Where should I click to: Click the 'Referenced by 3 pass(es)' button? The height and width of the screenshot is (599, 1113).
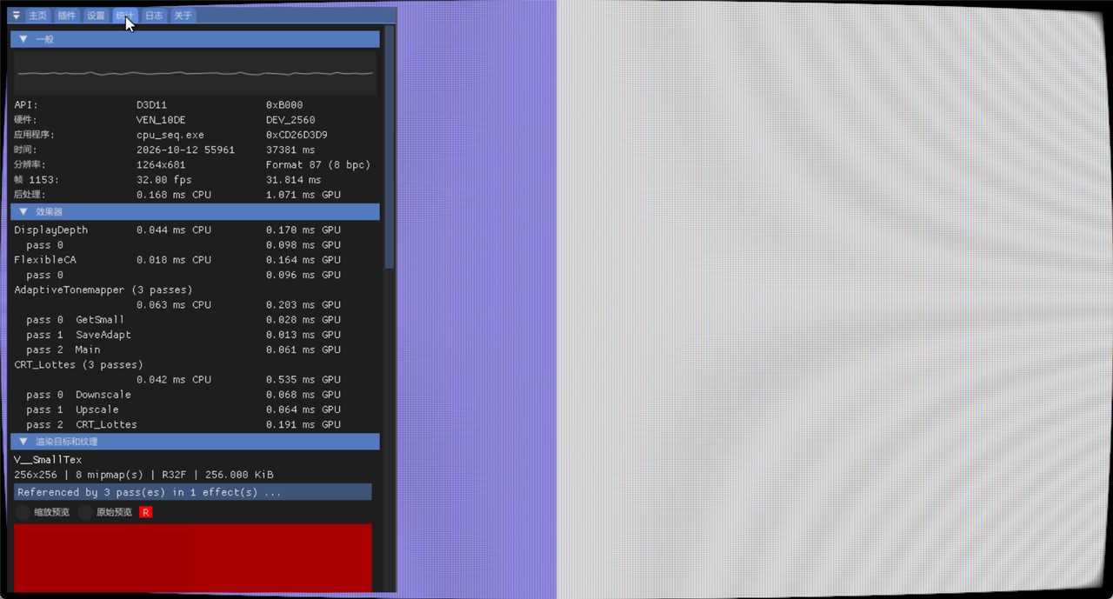pos(193,492)
